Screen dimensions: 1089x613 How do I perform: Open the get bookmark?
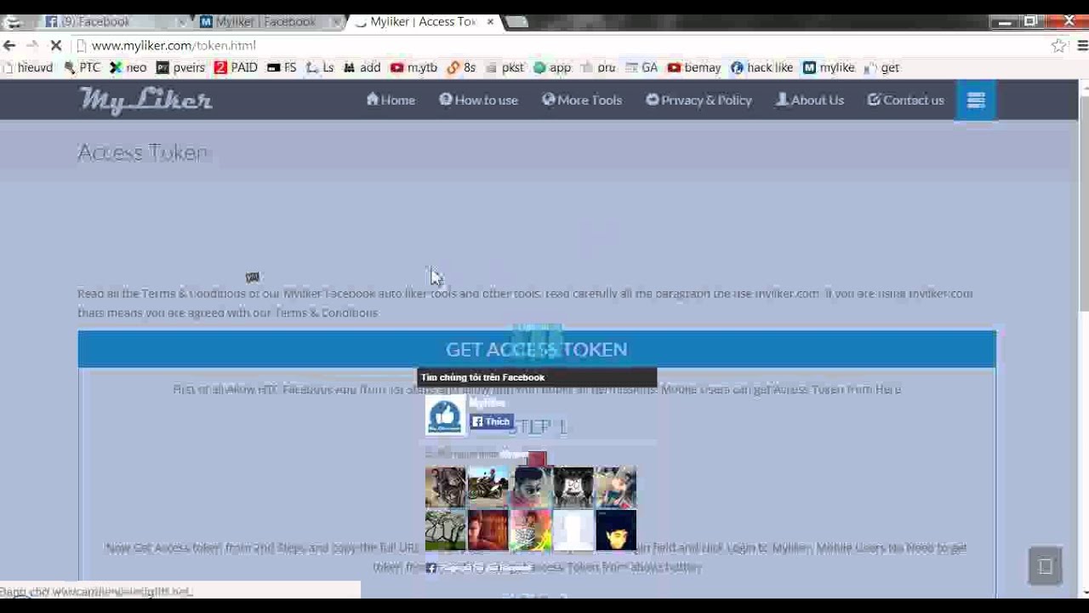[881, 67]
